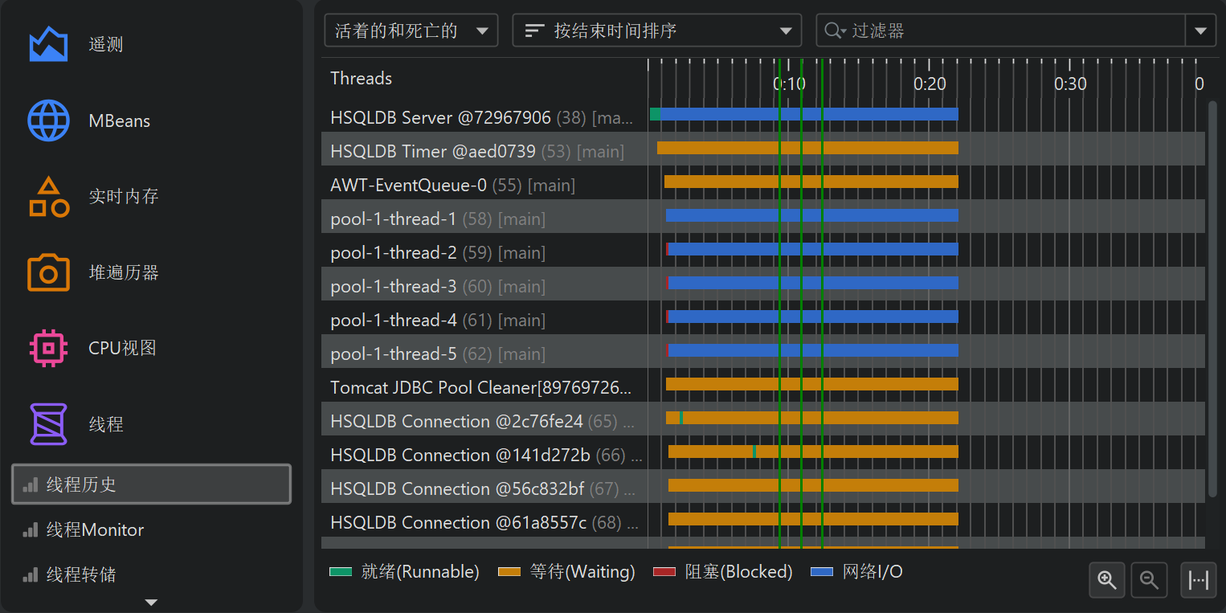
Task: Open the 遥测 telemetry icon
Action: click(x=48, y=44)
